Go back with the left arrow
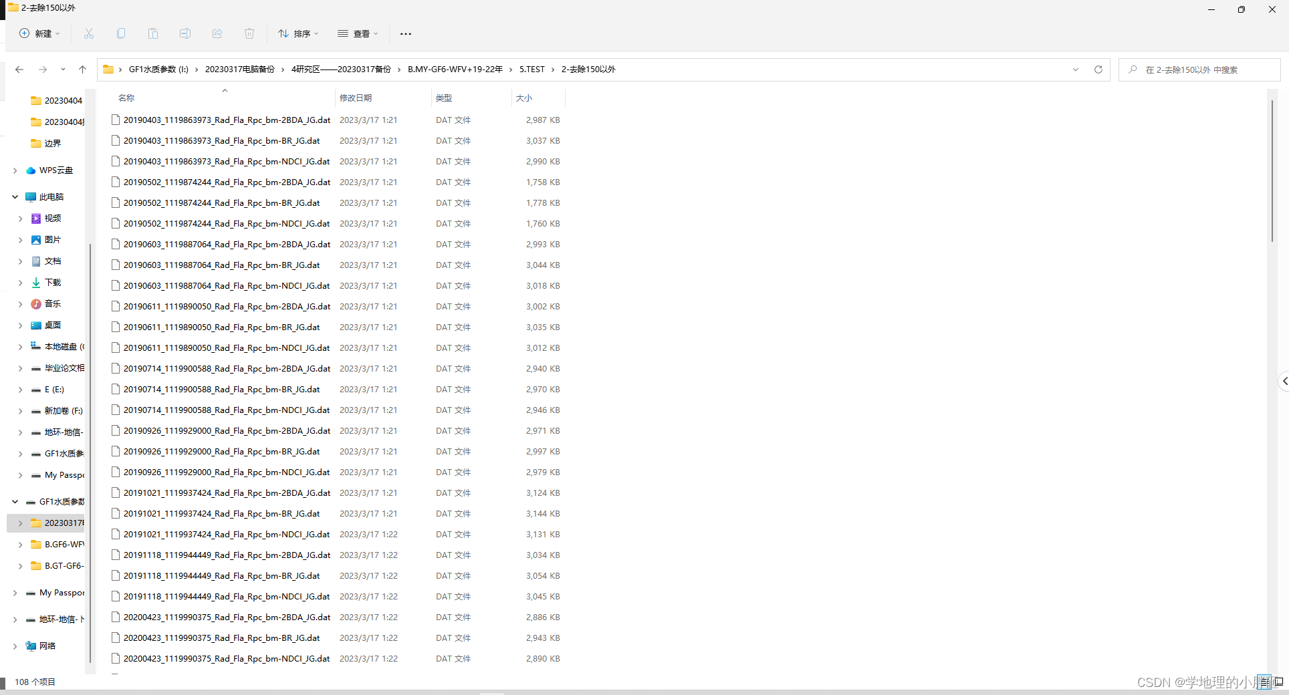 tap(19, 69)
